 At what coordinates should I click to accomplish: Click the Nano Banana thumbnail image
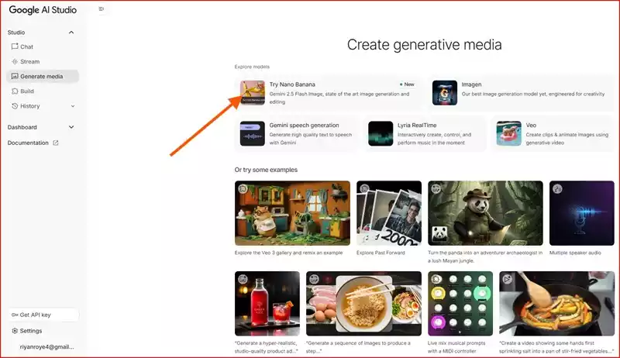[x=253, y=93]
